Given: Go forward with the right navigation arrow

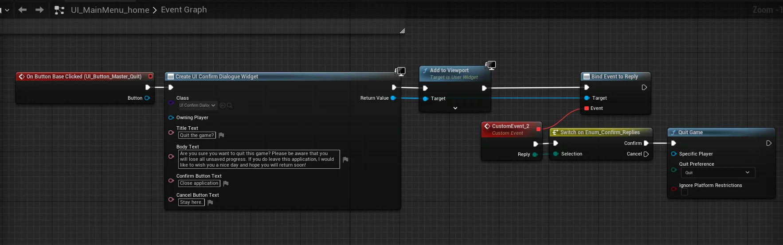Looking at the screenshot, I should 39,10.
